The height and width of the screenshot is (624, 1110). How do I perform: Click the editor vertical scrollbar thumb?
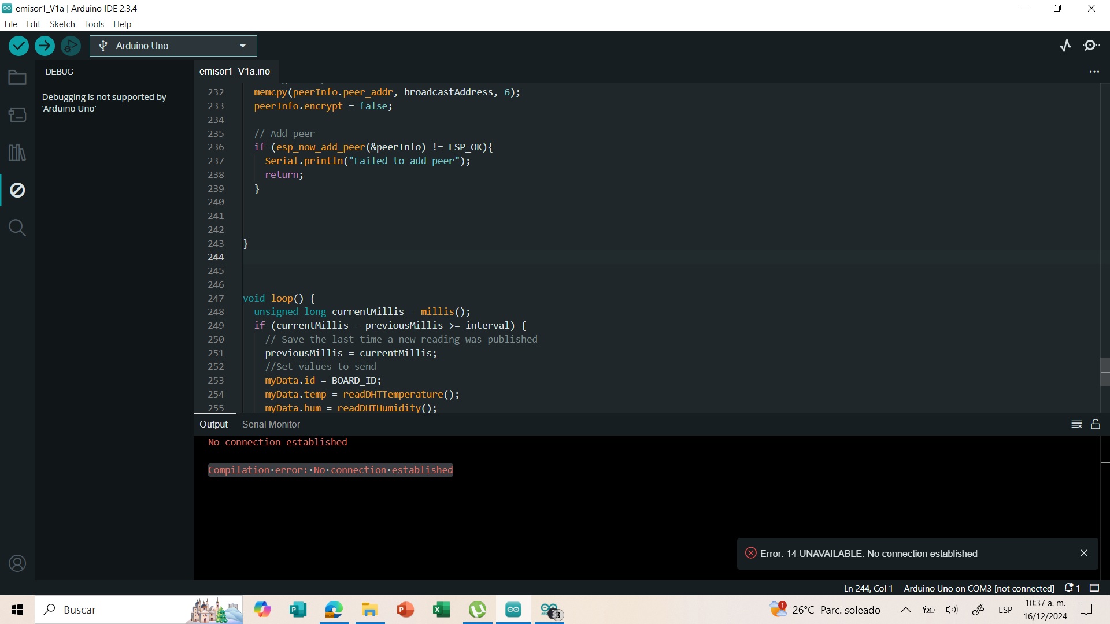pos(1105,372)
